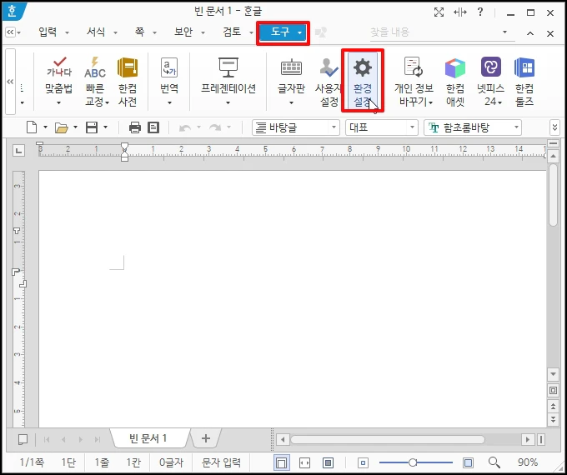Viewport: 567px width, 475px height.
Task: Expand the search box dropdown arrow
Action: 504,32
